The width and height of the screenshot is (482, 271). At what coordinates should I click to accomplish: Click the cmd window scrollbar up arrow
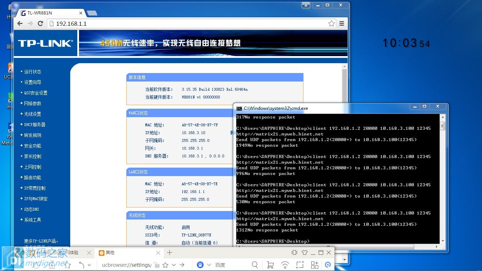442,117
